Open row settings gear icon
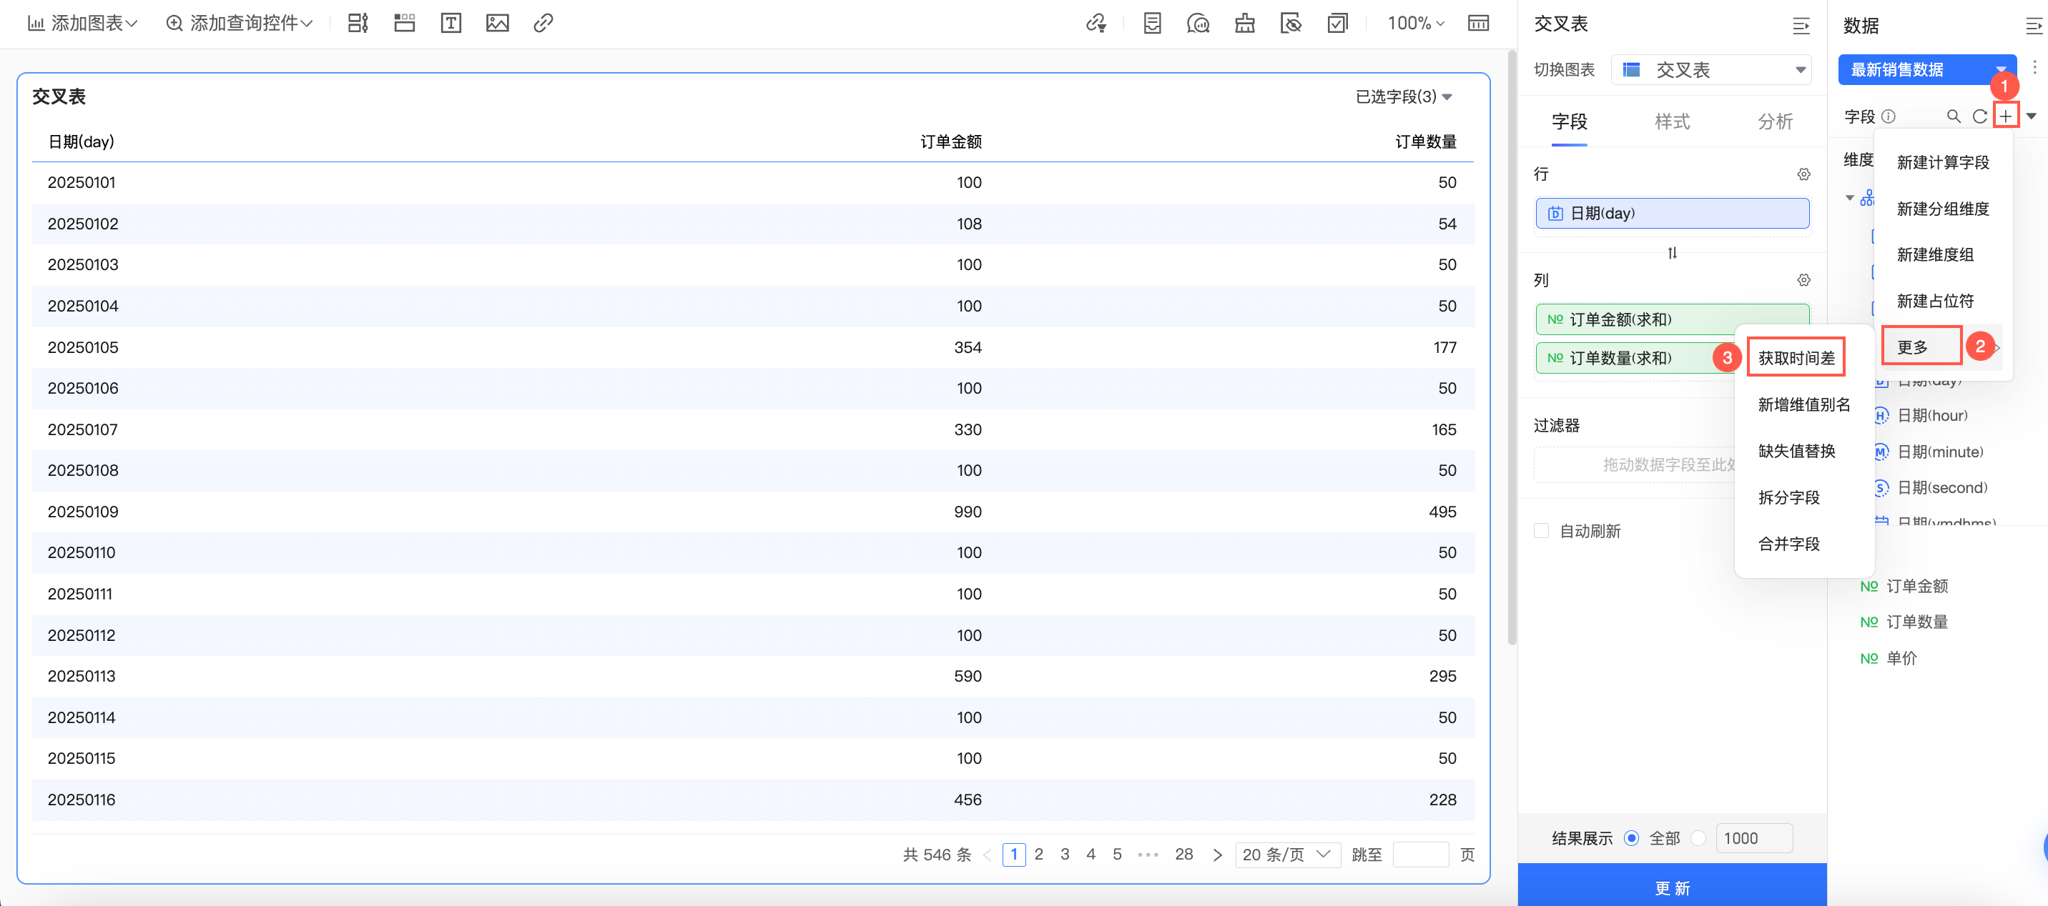 pyautogui.click(x=1803, y=174)
